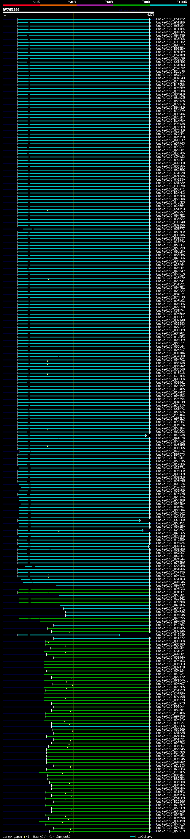
Task: Select UniRef100_B4FQW8 label
Action: point(170,85)
